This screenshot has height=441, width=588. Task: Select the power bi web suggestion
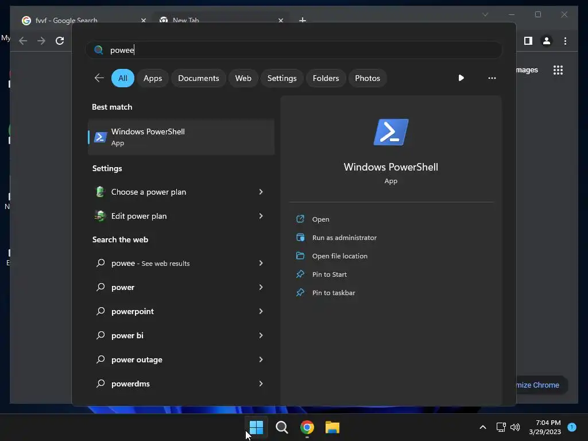181,335
